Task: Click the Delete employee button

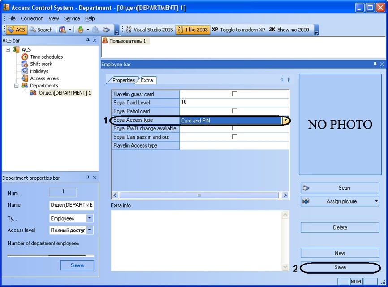Action: (340, 227)
